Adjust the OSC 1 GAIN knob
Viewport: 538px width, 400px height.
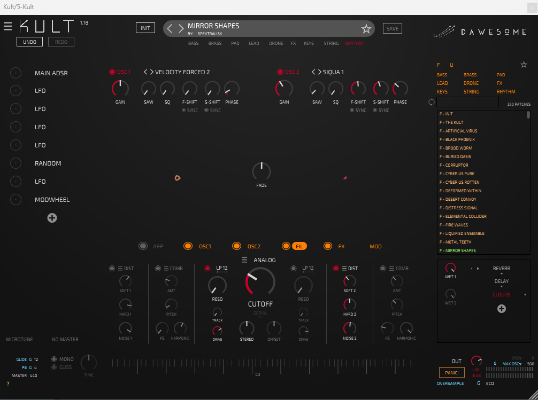click(120, 89)
